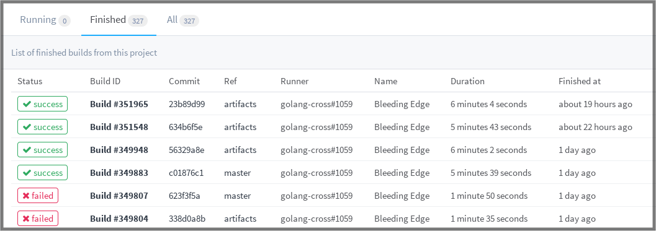Open Build #351965 link
This screenshot has width=656, height=231.
click(x=119, y=104)
